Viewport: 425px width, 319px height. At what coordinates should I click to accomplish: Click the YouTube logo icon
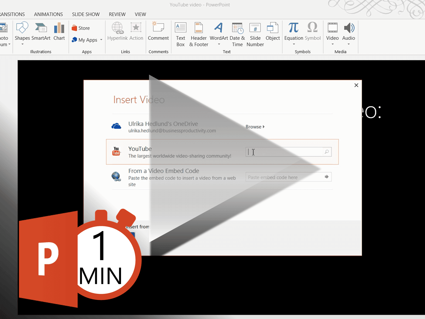(116, 151)
